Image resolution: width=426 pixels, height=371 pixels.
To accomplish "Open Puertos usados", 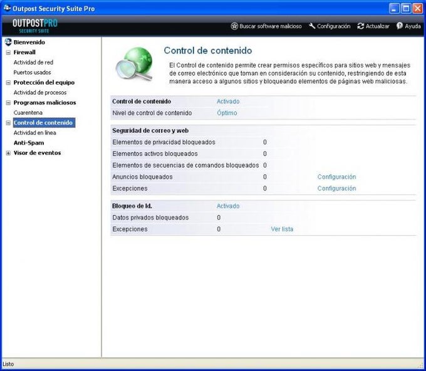I will (33, 72).
